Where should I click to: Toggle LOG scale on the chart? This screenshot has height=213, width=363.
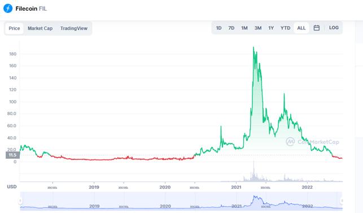(x=334, y=28)
